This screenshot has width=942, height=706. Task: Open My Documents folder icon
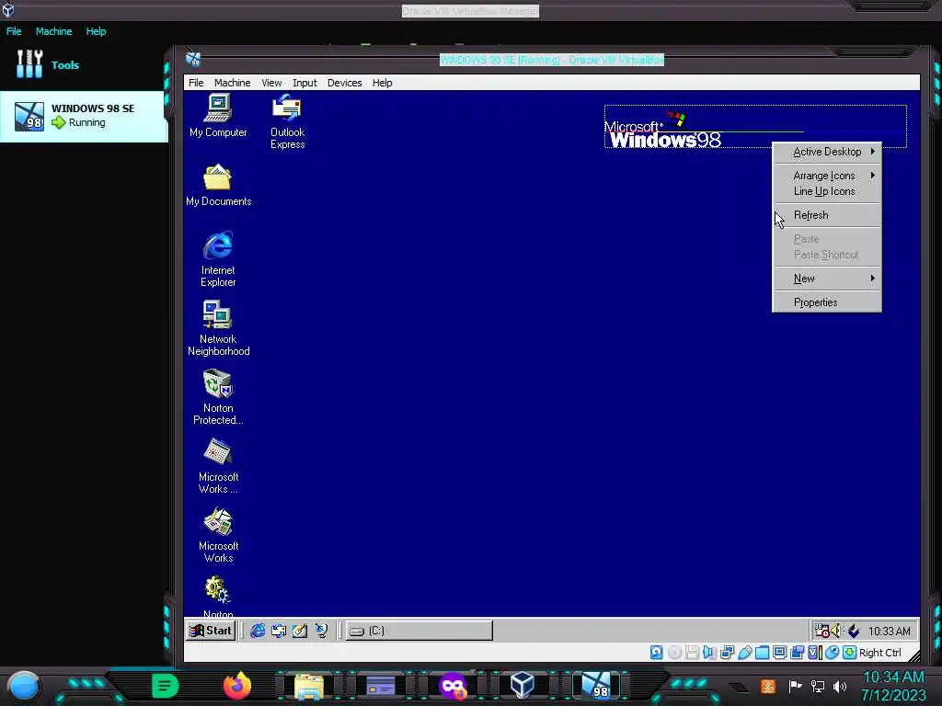(218, 186)
